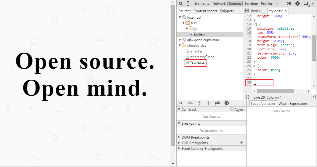This screenshot has height=167, width=317.
Task: Expand the js folder
Action: pos(187,29)
